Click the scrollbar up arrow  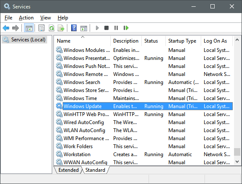point(237,40)
